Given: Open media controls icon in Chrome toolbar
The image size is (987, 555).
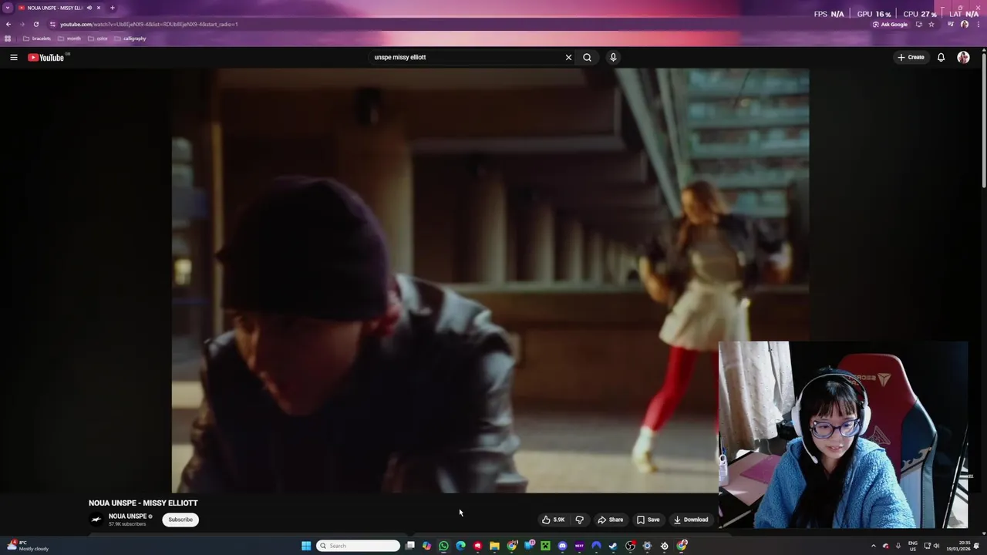Looking at the screenshot, I should (951, 24).
